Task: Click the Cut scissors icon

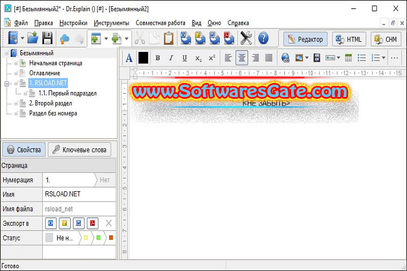Action: (140, 38)
